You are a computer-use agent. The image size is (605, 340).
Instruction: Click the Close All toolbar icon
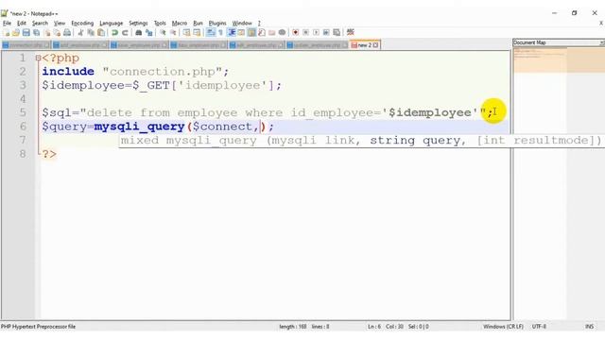point(57,33)
